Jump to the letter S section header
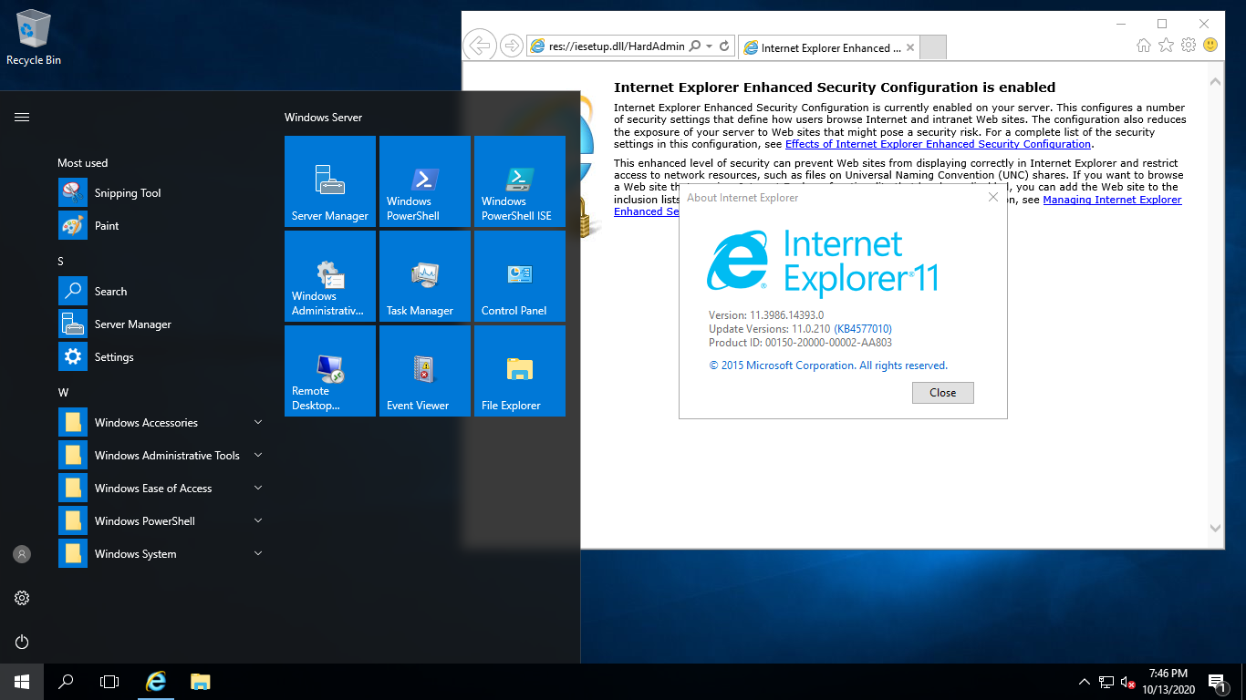The width and height of the screenshot is (1246, 700). tap(61, 262)
